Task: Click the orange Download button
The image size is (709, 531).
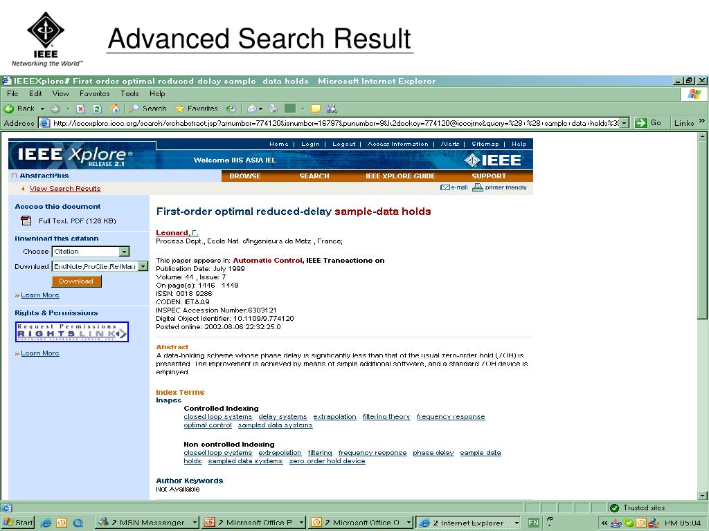Action: click(x=76, y=281)
